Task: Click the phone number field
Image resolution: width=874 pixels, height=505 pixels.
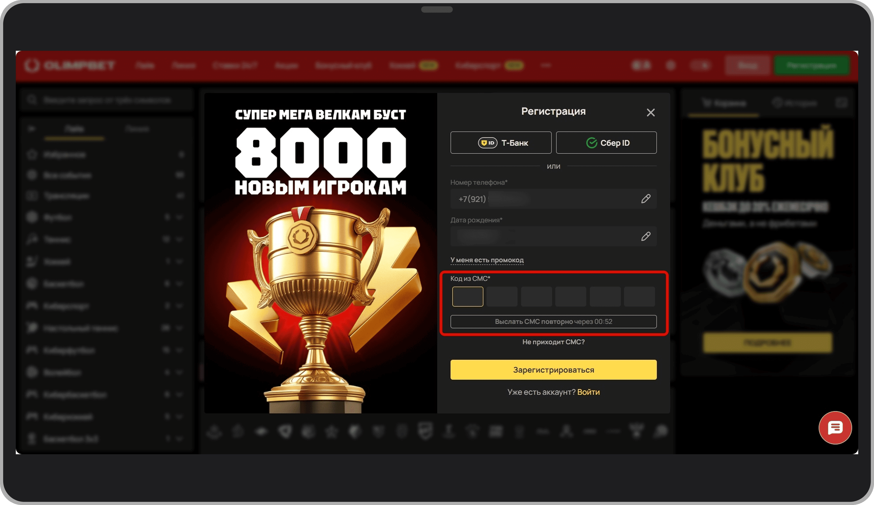Action: click(554, 199)
